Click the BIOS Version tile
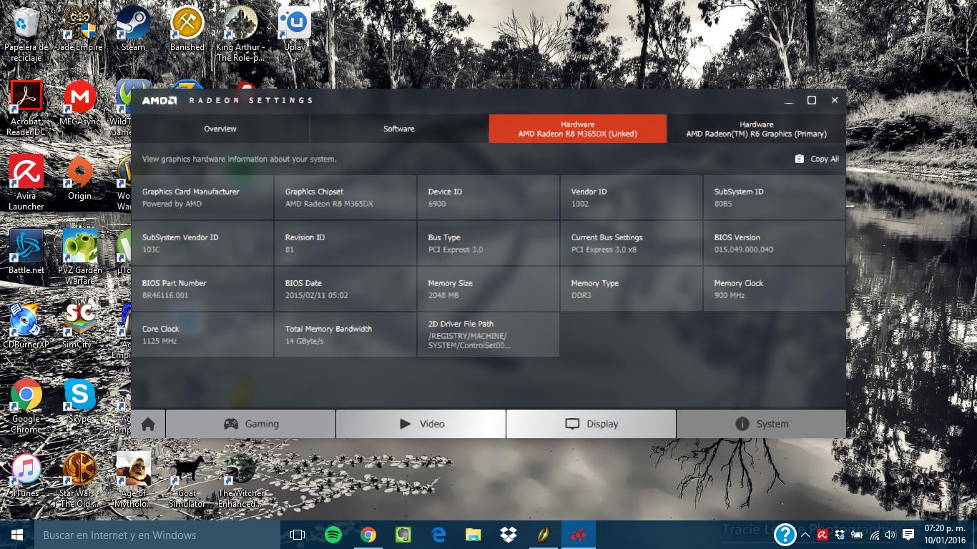Viewport: 977px width, 549px height. [775, 243]
